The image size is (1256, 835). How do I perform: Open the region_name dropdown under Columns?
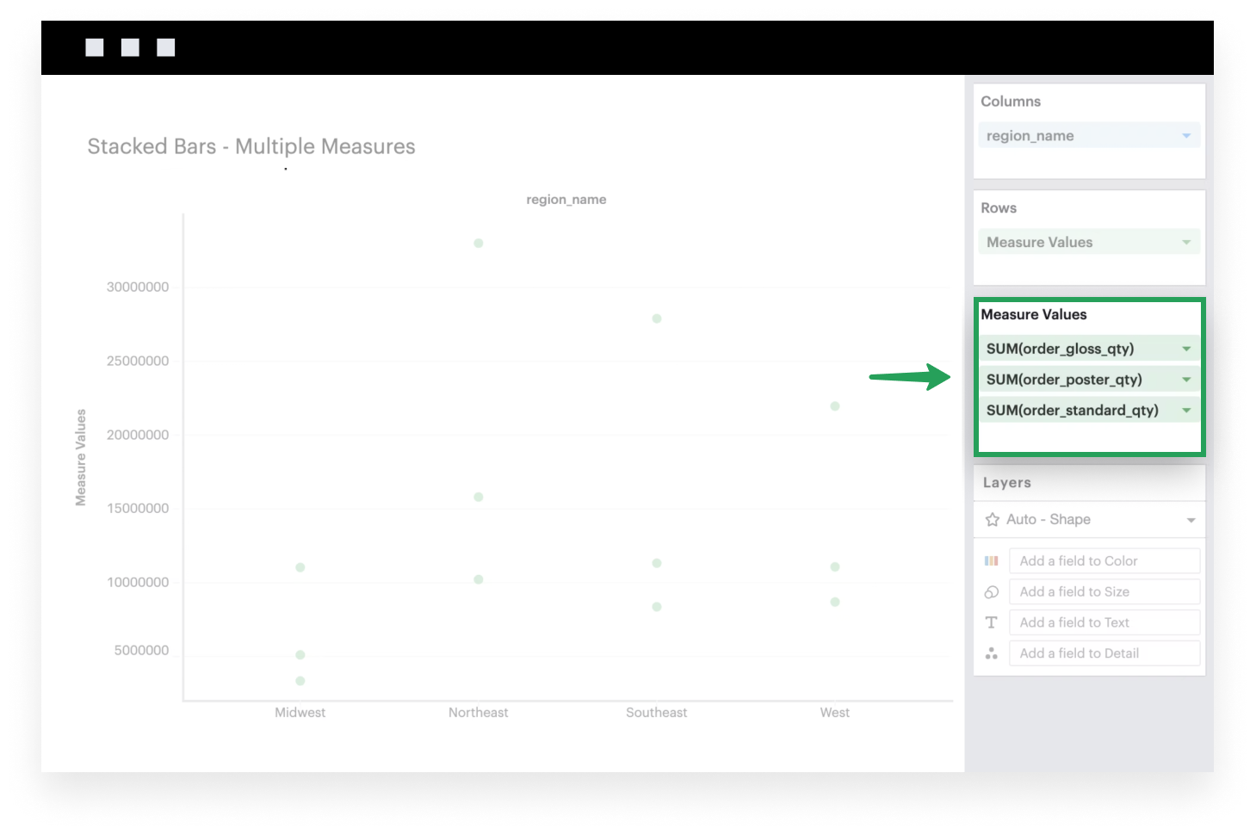1186,135
